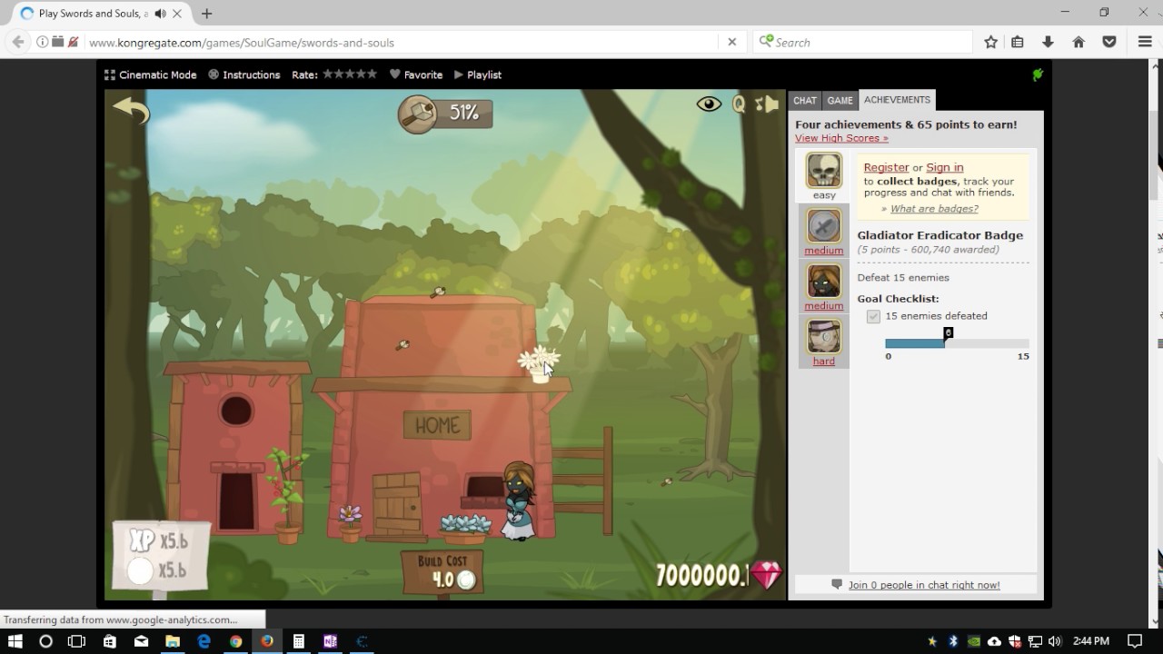Close the Swords and Souls browser tab

point(177,14)
